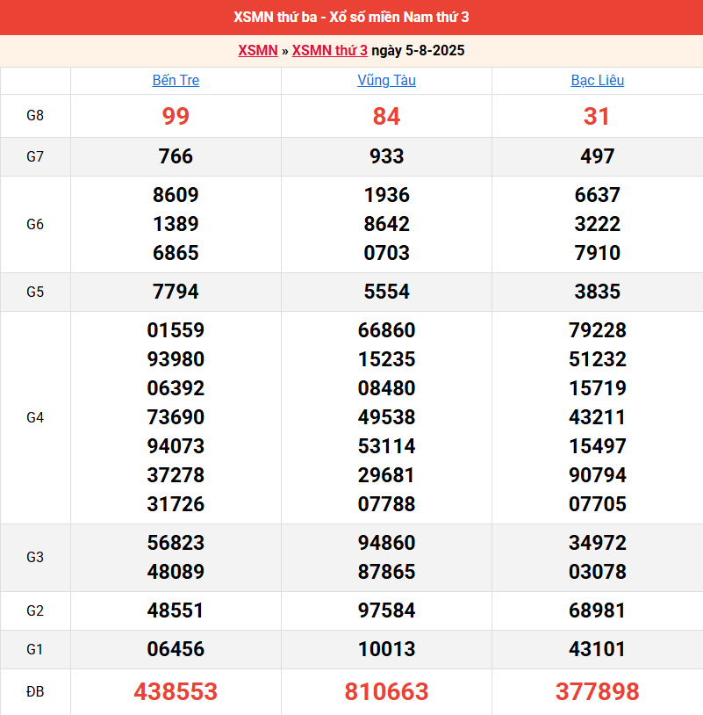Select G4 number 31726
The image size is (703, 715).
[176, 504]
